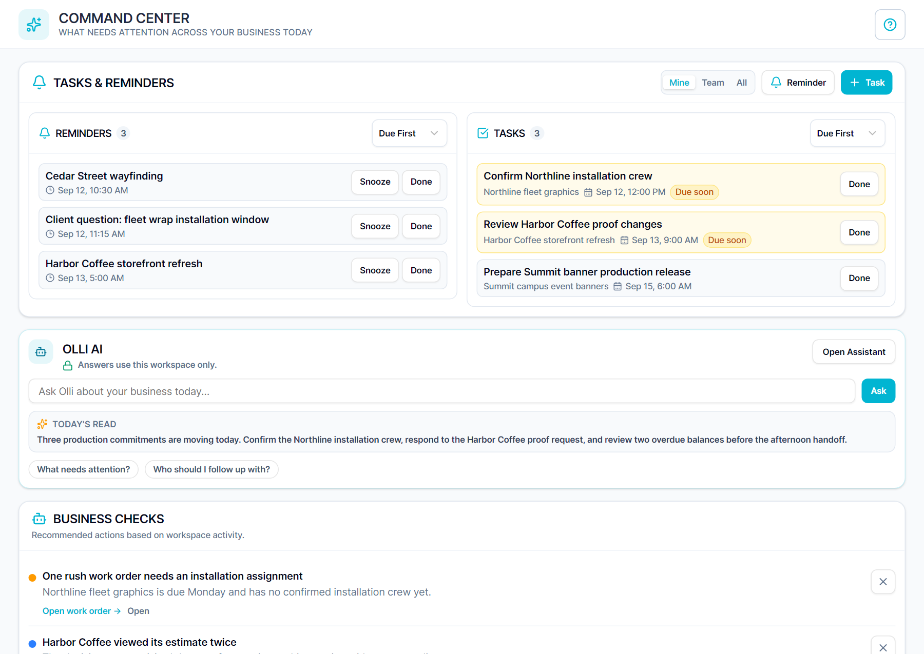The width and height of the screenshot is (924, 654).
Task: Click the lock icon near workspace note
Action: pos(68,365)
